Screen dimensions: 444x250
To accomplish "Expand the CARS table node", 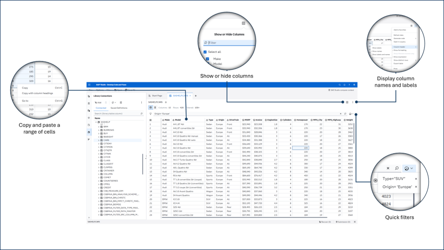I will pyautogui.click(x=99, y=140).
